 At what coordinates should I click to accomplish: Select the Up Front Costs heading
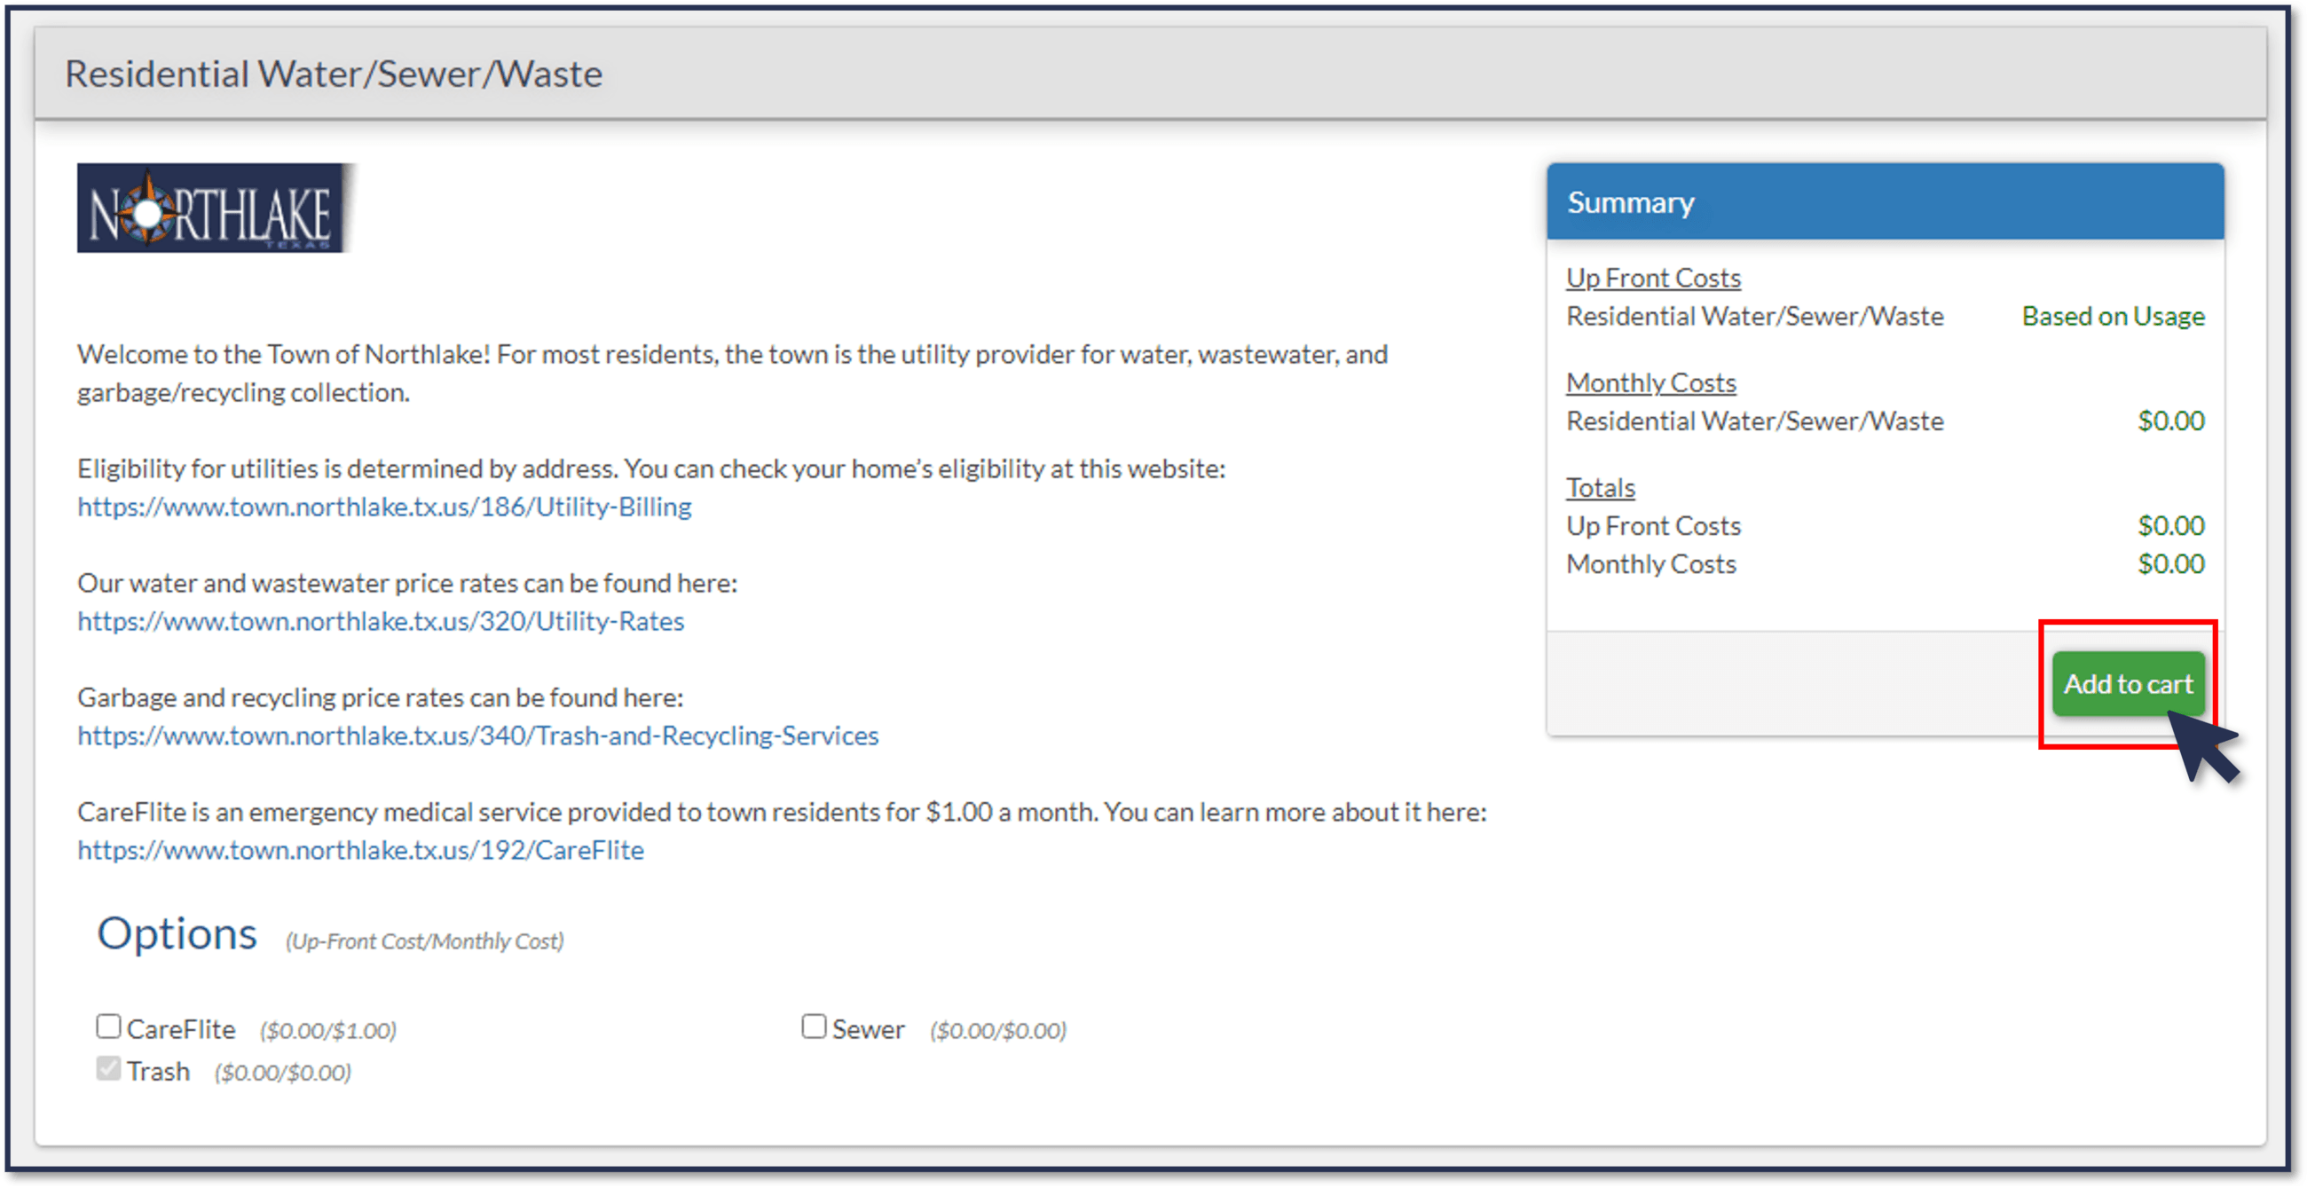tap(1652, 279)
